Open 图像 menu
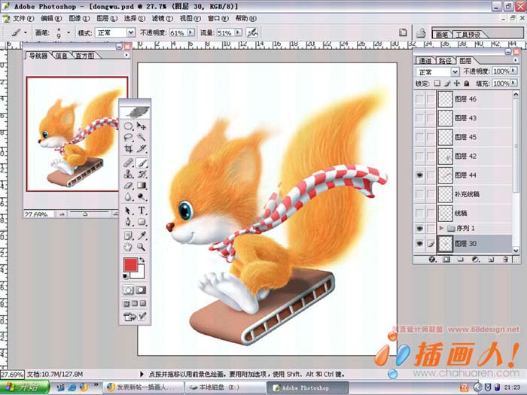This screenshot has width=527, height=395. pos(78,19)
